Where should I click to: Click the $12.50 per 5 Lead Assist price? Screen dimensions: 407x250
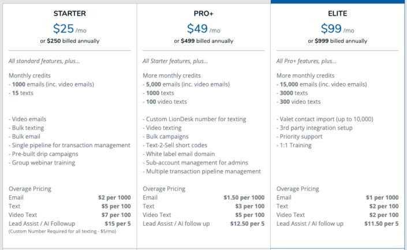tap(247, 223)
